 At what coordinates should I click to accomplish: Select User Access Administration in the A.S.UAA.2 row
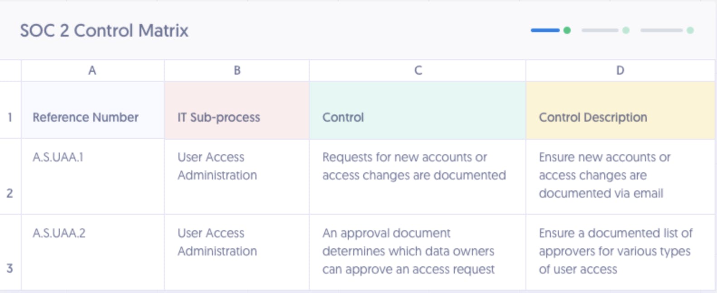coord(237,252)
